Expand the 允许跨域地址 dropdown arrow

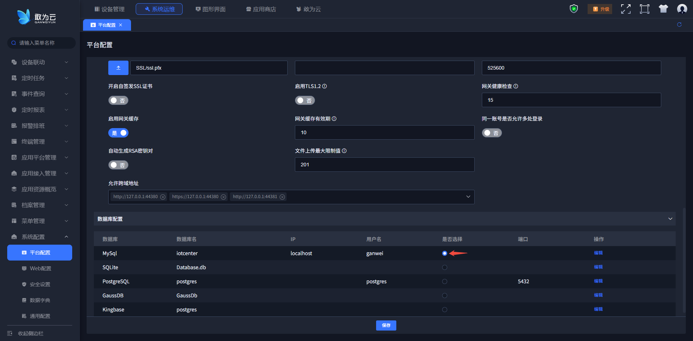pyautogui.click(x=468, y=197)
